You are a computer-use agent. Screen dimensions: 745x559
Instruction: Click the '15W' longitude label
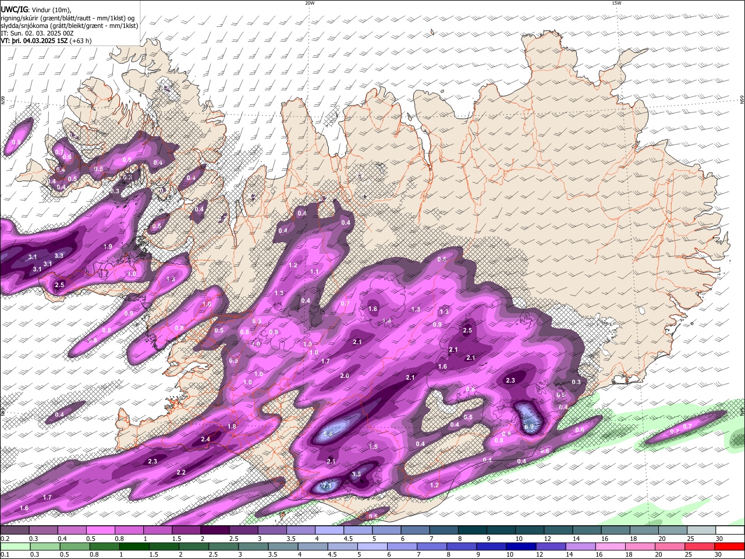click(x=616, y=3)
